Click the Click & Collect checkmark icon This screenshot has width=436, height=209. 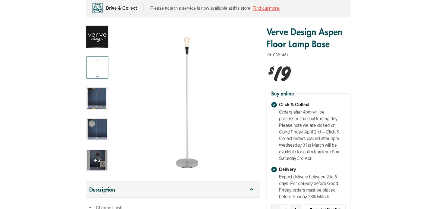[274, 105]
